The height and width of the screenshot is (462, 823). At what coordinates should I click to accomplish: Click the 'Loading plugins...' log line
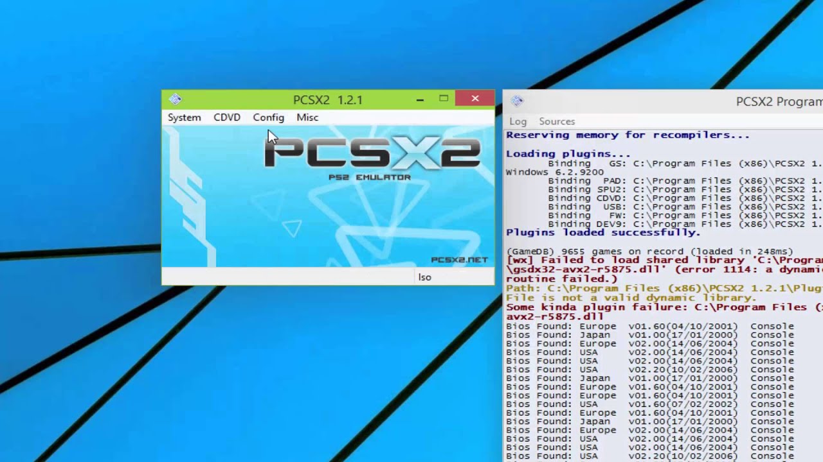pos(568,154)
